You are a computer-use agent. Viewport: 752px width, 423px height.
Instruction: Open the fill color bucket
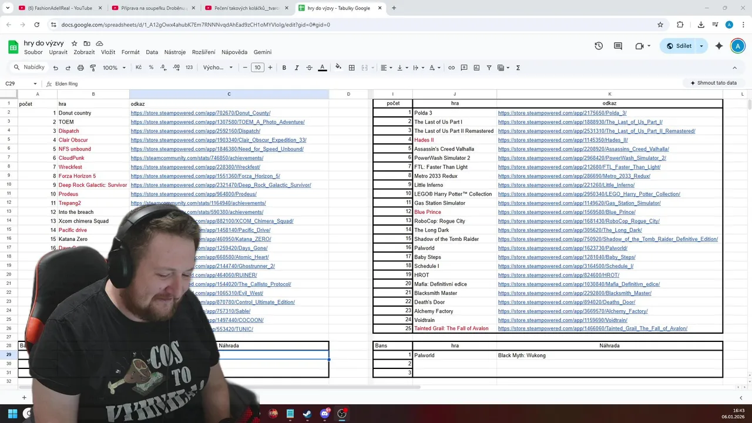pos(338,68)
